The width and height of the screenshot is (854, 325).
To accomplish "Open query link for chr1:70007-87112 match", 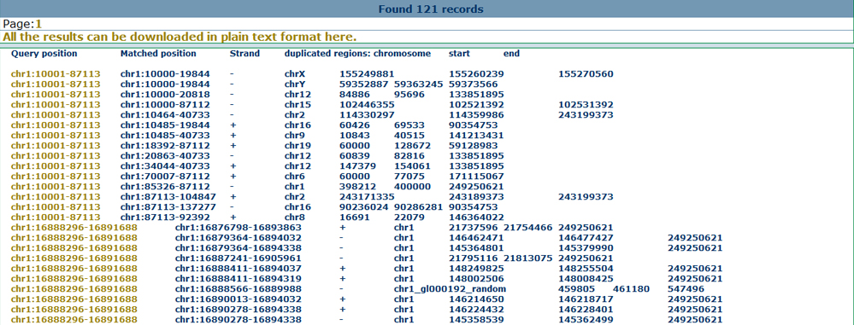I will coord(56,176).
